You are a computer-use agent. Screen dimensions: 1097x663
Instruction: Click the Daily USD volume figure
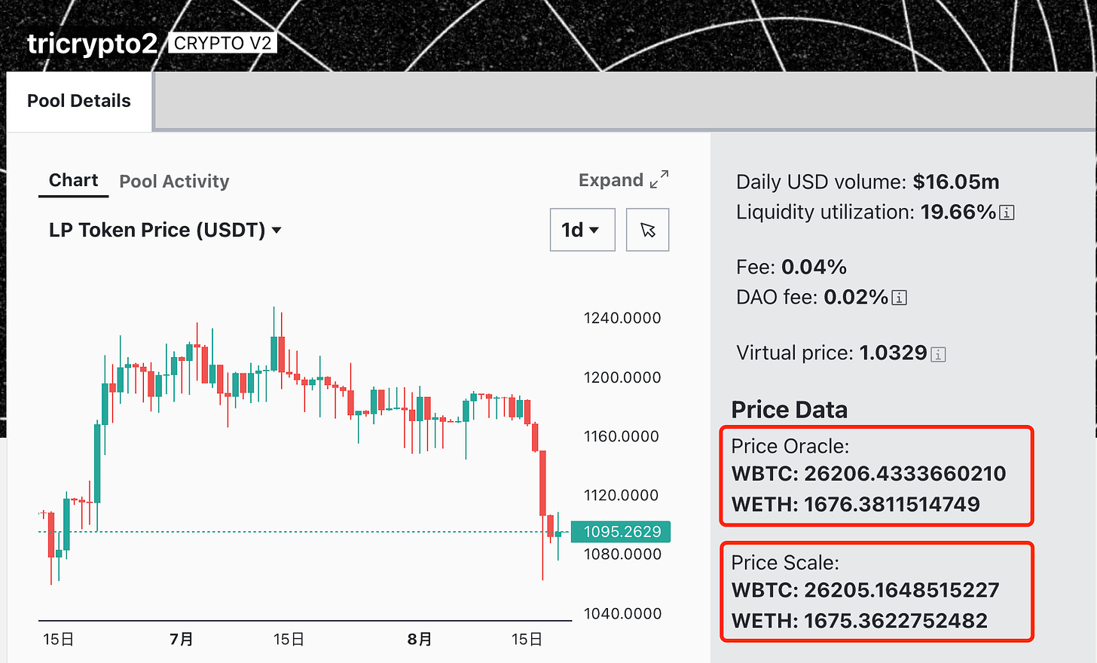point(955,182)
